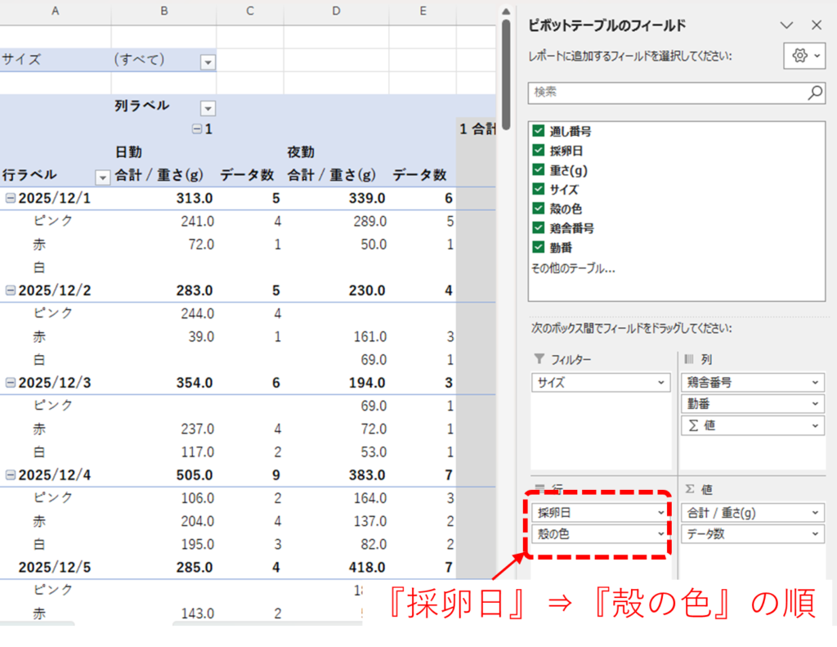Image resolution: width=837 pixels, height=647 pixels.
Task: Click the search magnifier icon
Action: pyautogui.click(x=815, y=92)
